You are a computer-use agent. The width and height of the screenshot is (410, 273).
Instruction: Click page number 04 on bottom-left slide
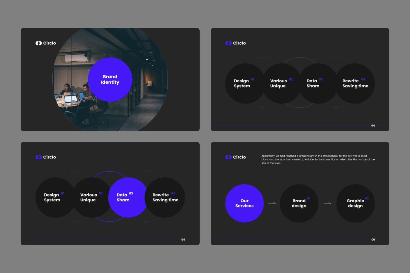click(183, 240)
